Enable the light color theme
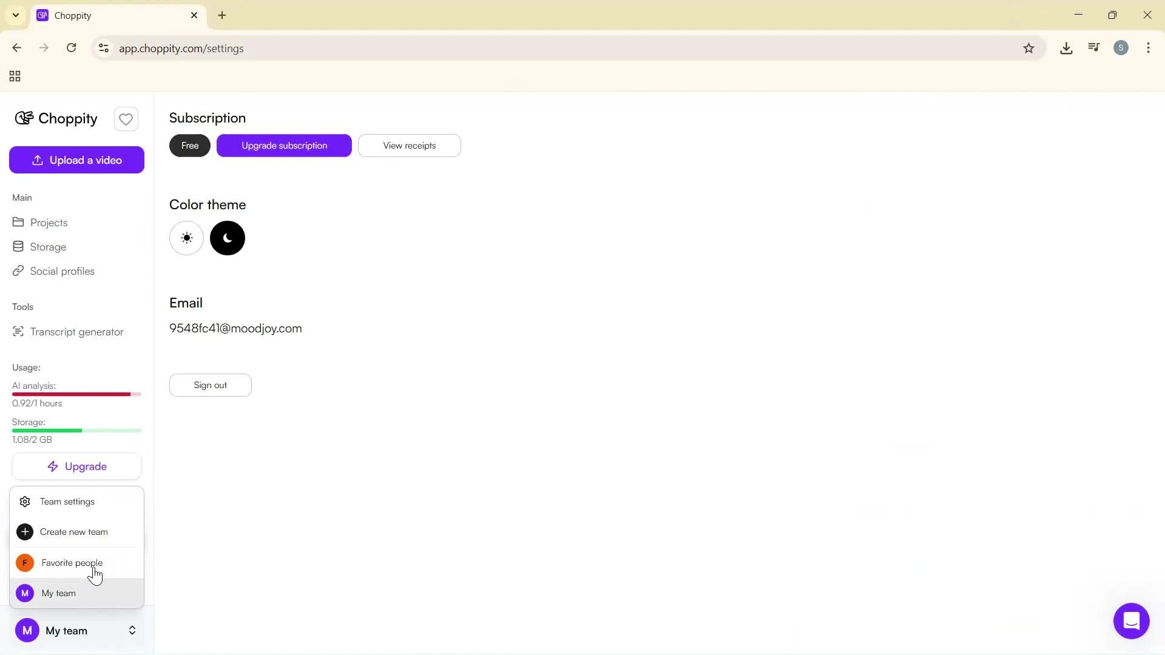The height and width of the screenshot is (655, 1165). click(x=186, y=238)
